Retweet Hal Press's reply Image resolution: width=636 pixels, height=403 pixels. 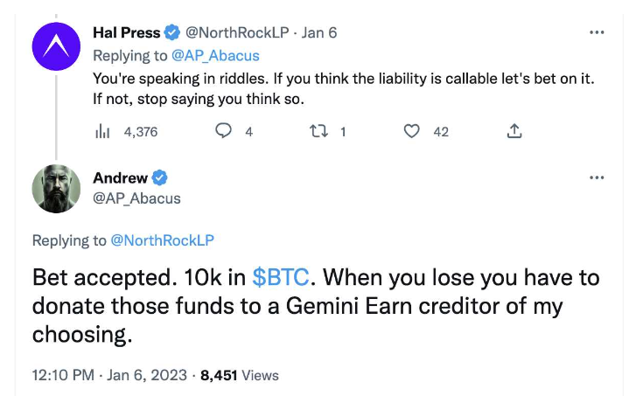coord(318,131)
